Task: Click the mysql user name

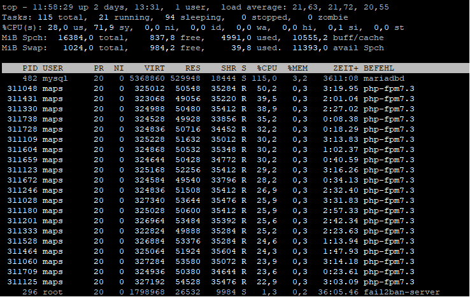Action: tap(55, 78)
